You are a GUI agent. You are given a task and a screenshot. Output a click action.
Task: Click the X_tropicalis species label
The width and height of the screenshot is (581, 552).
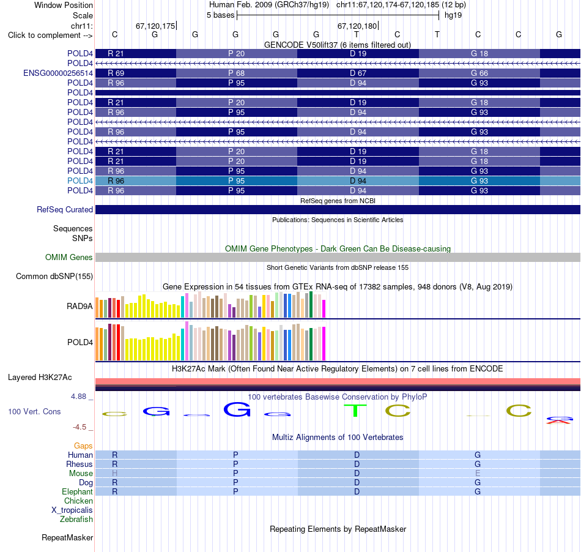point(72,510)
